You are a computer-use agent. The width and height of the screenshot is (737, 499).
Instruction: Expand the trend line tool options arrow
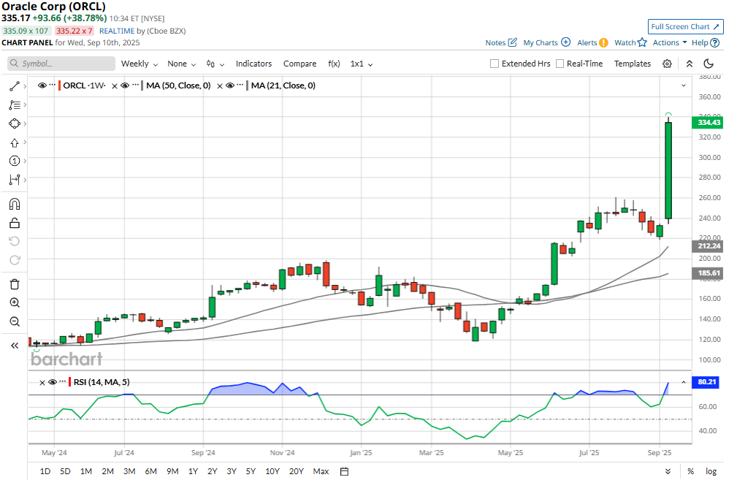click(x=25, y=86)
